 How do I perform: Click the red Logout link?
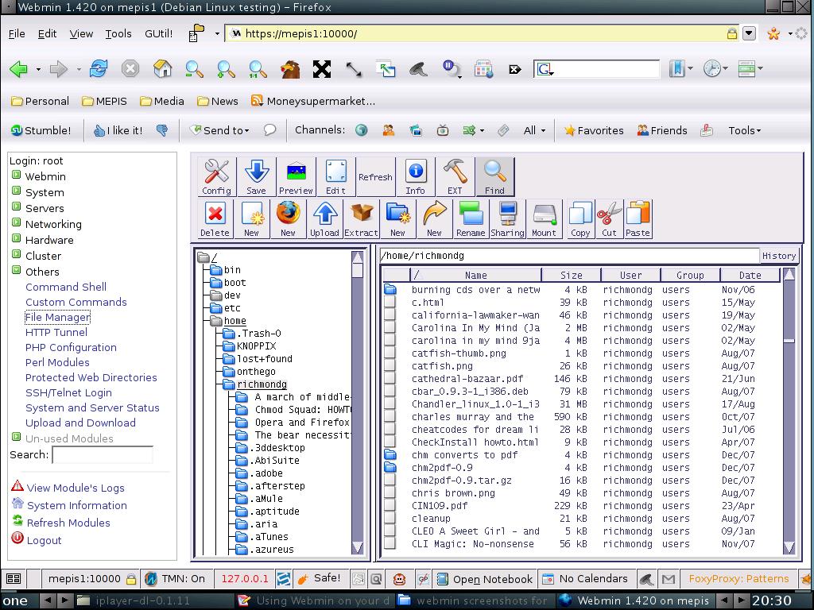(45, 540)
